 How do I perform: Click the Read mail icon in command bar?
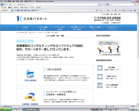click(105, 10)
